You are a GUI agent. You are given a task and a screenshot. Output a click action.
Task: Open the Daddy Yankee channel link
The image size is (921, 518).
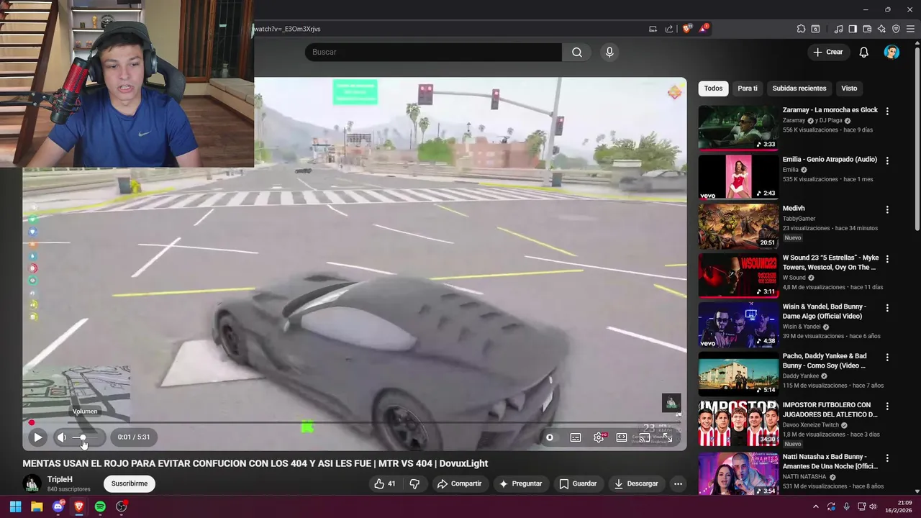(x=802, y=376)
